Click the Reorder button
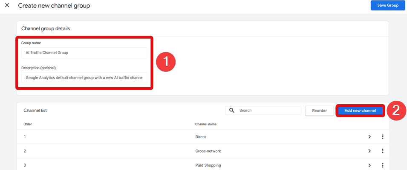Viewport: 407px width, 170px height. point(319,110)
